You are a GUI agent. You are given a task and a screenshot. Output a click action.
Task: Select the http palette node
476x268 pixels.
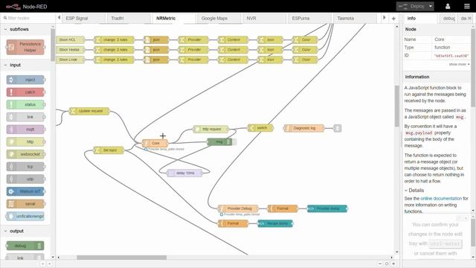[25, 142]
